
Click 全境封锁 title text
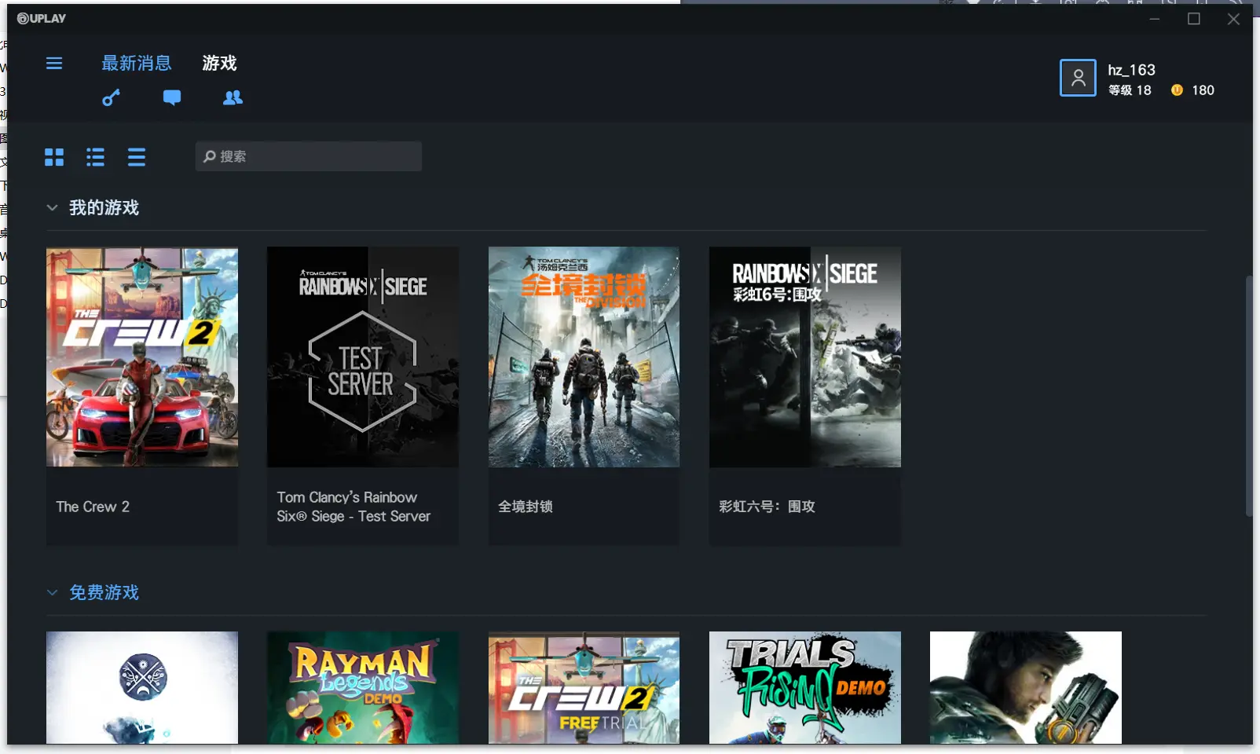pyautogui.click(x=526, y=507)
